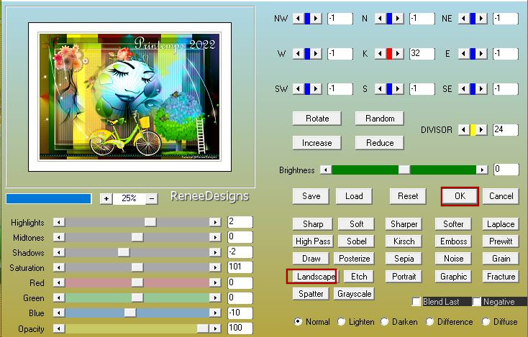Screen dimensions: 528x337
Task: Zoom in preview with plus button
Action: click(106, 198)
